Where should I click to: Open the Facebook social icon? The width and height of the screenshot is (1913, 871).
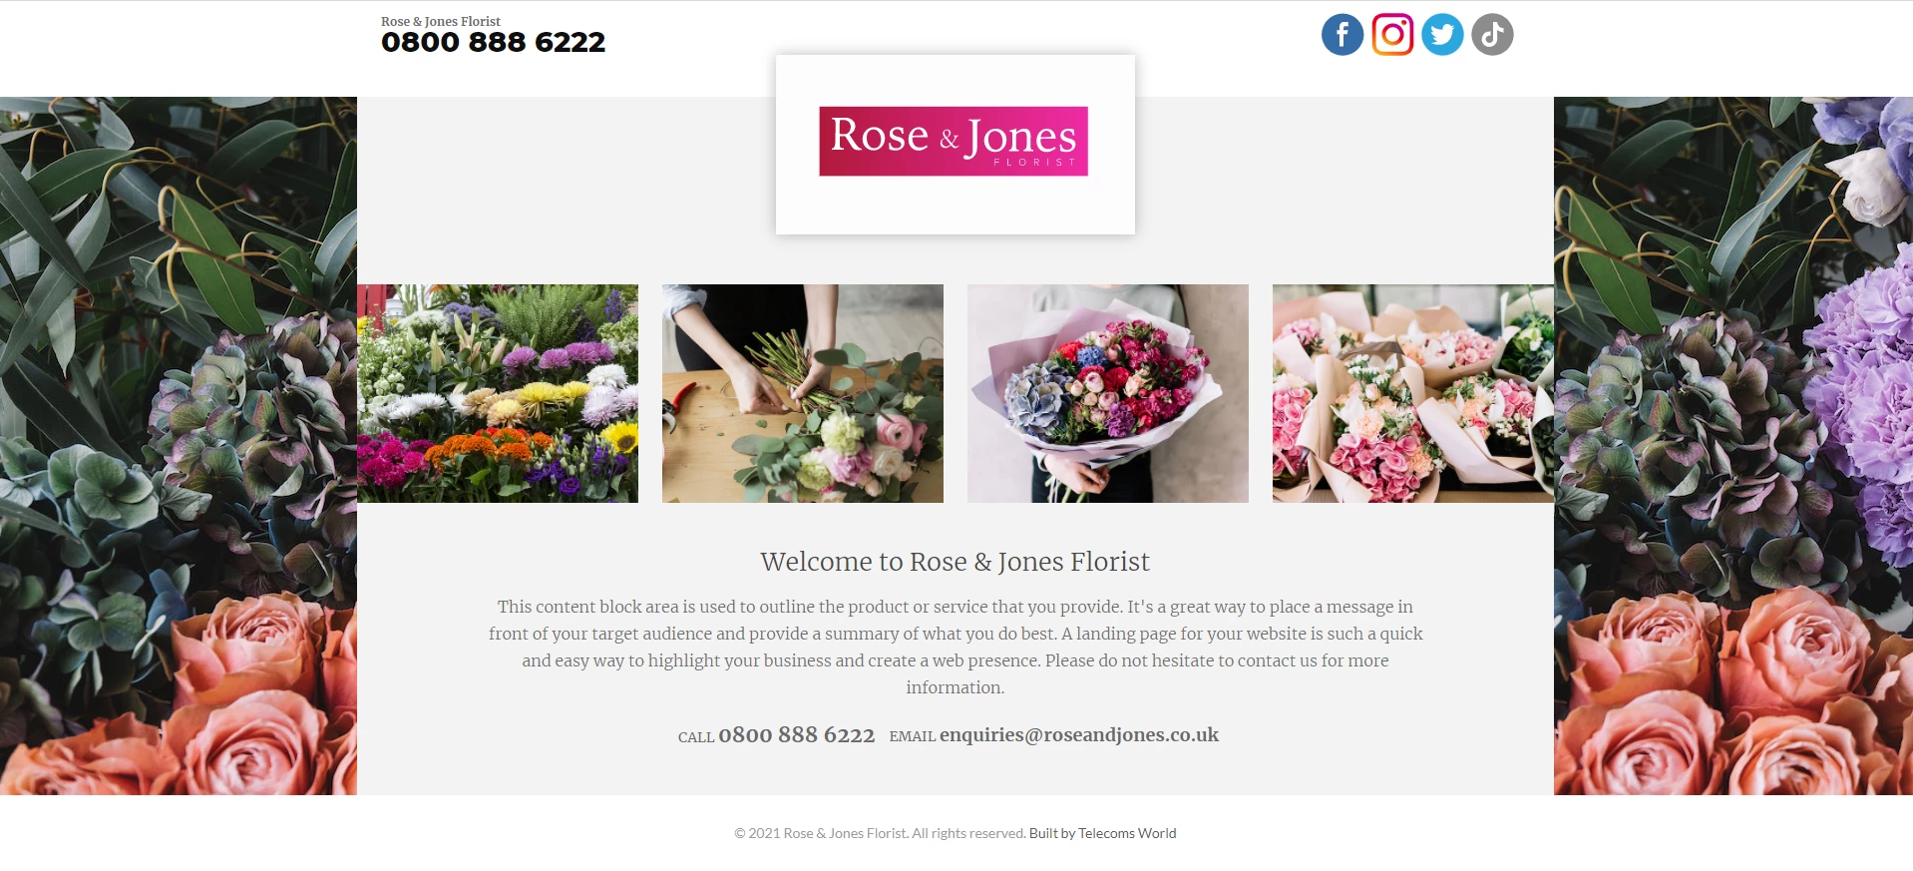tap(1342, 35)
